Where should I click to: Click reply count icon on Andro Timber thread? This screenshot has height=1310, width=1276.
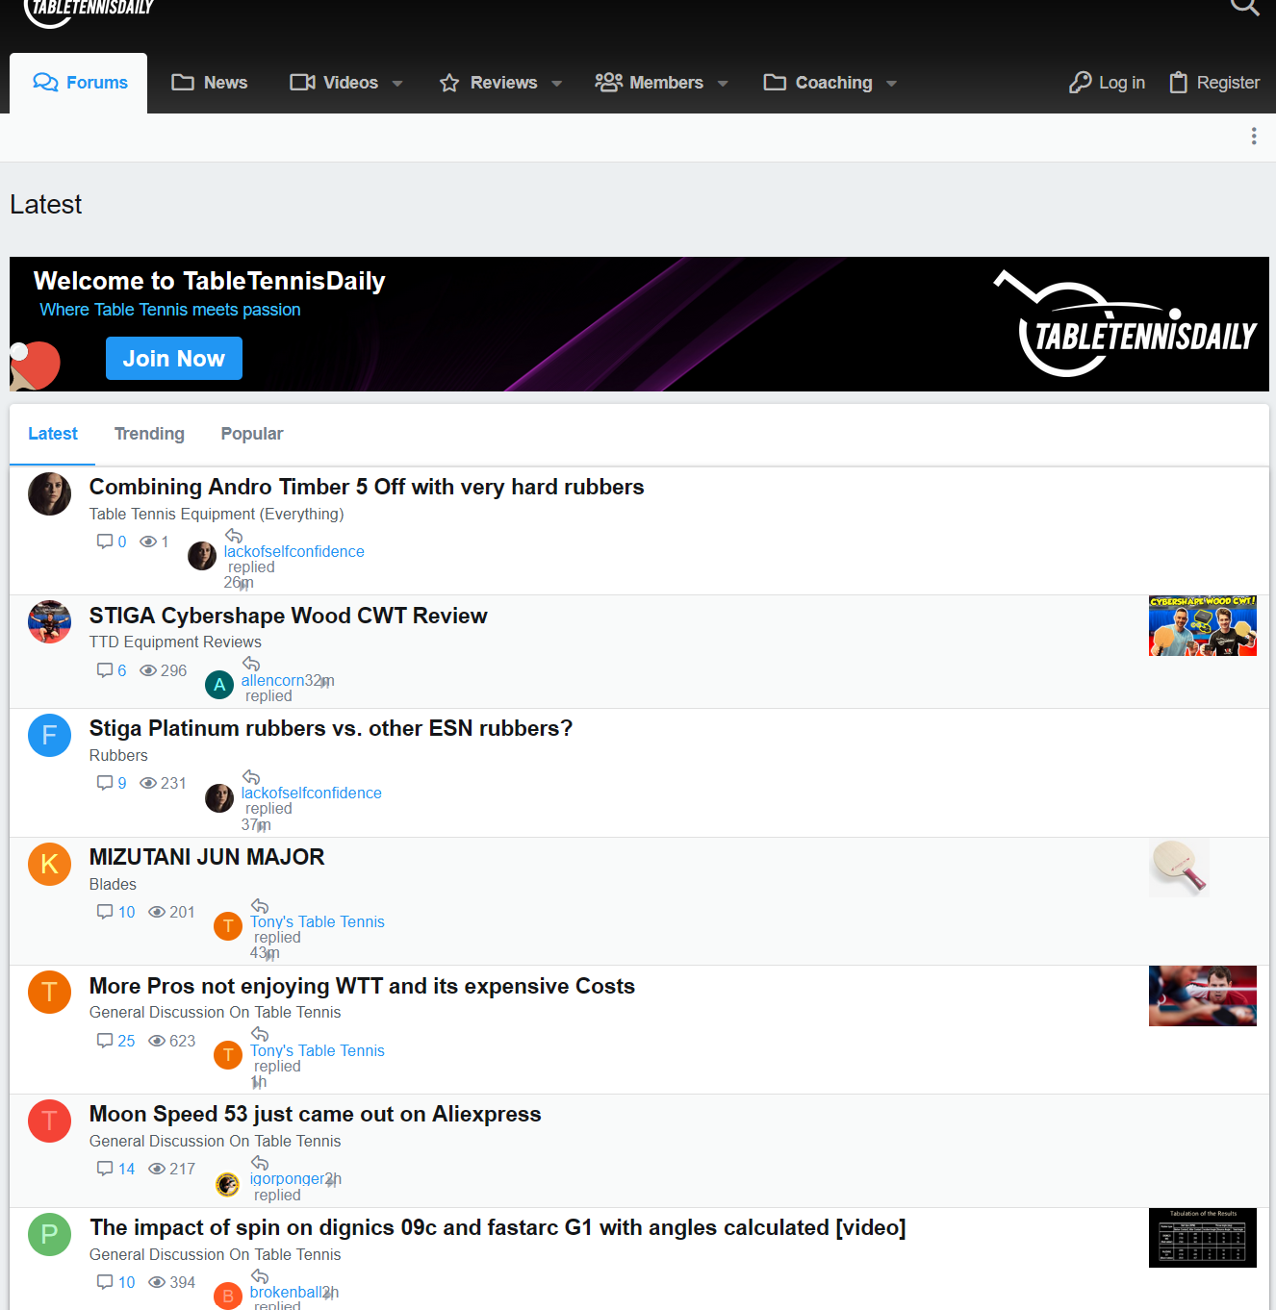[x=105, y=542]
